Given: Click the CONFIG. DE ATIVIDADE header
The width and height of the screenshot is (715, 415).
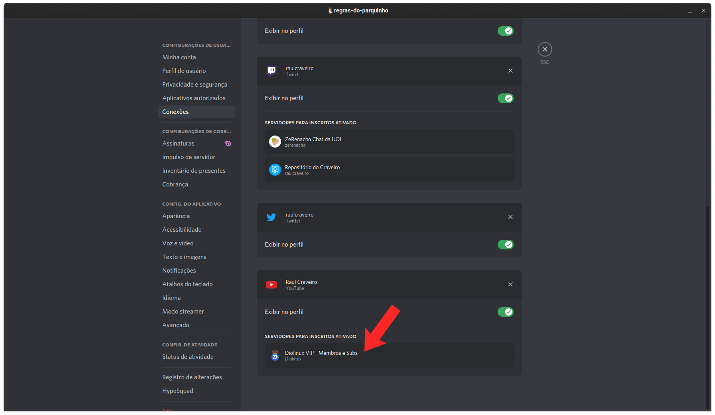Looking at the screenshot, I should tap(190, 345).
